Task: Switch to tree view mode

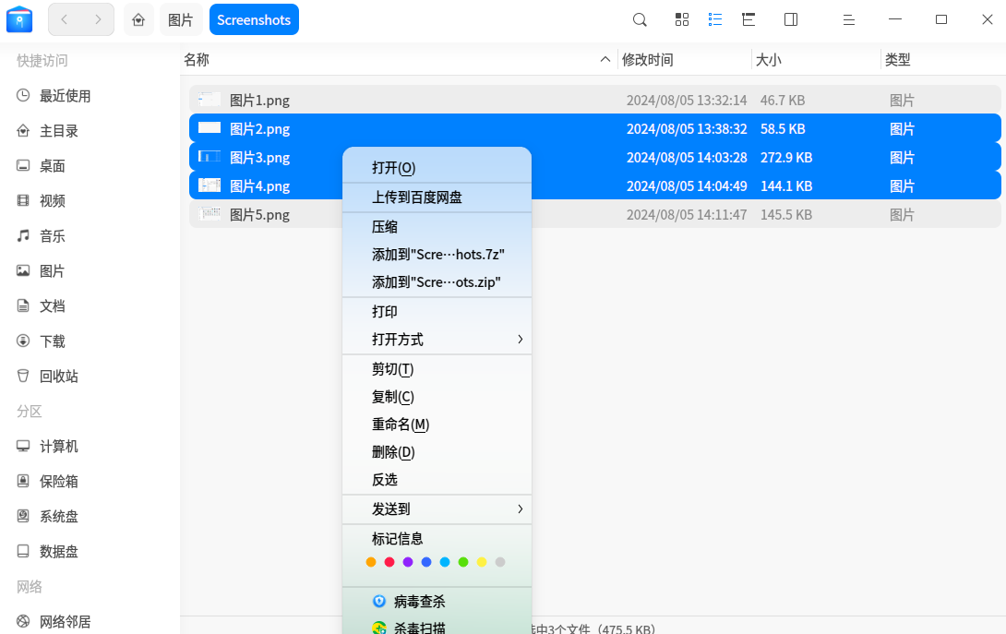Action: pos(749,19)
